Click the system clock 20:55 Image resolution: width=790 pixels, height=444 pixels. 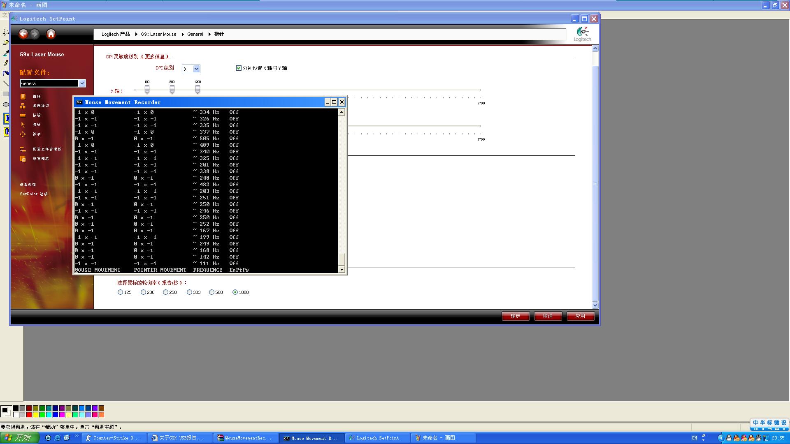coord(778,438)
